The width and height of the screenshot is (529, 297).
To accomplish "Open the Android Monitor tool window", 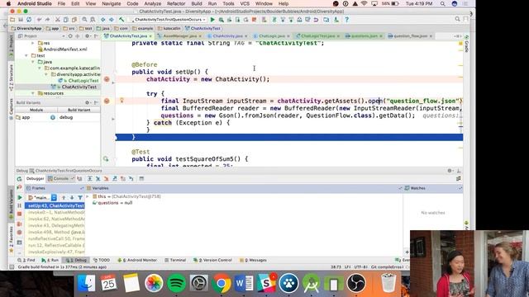I will tap(137, 261).
